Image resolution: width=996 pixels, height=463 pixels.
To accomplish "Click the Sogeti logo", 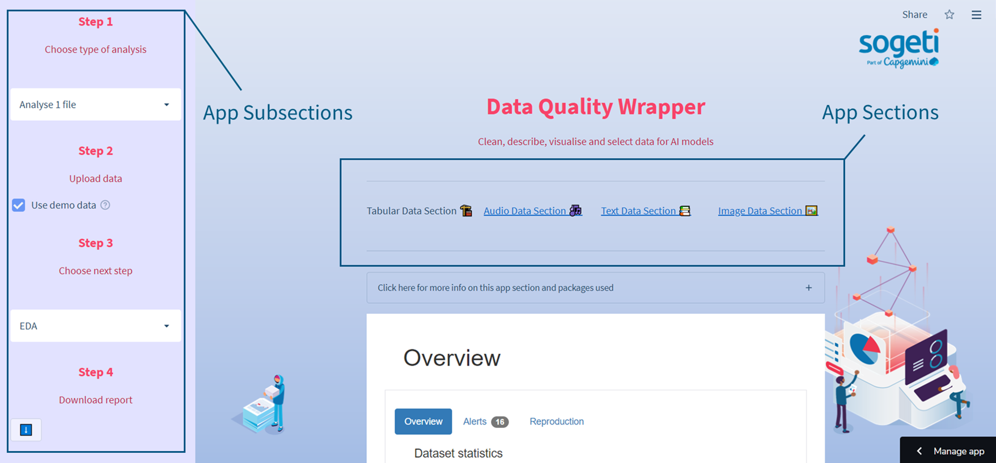I will click(898, 48).
